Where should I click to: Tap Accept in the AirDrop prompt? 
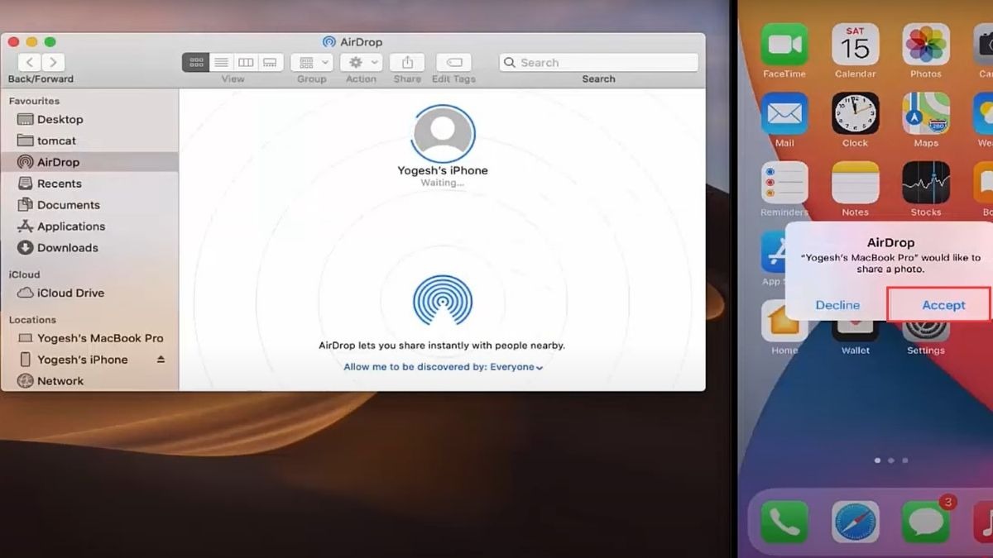[x=943, y=305]
